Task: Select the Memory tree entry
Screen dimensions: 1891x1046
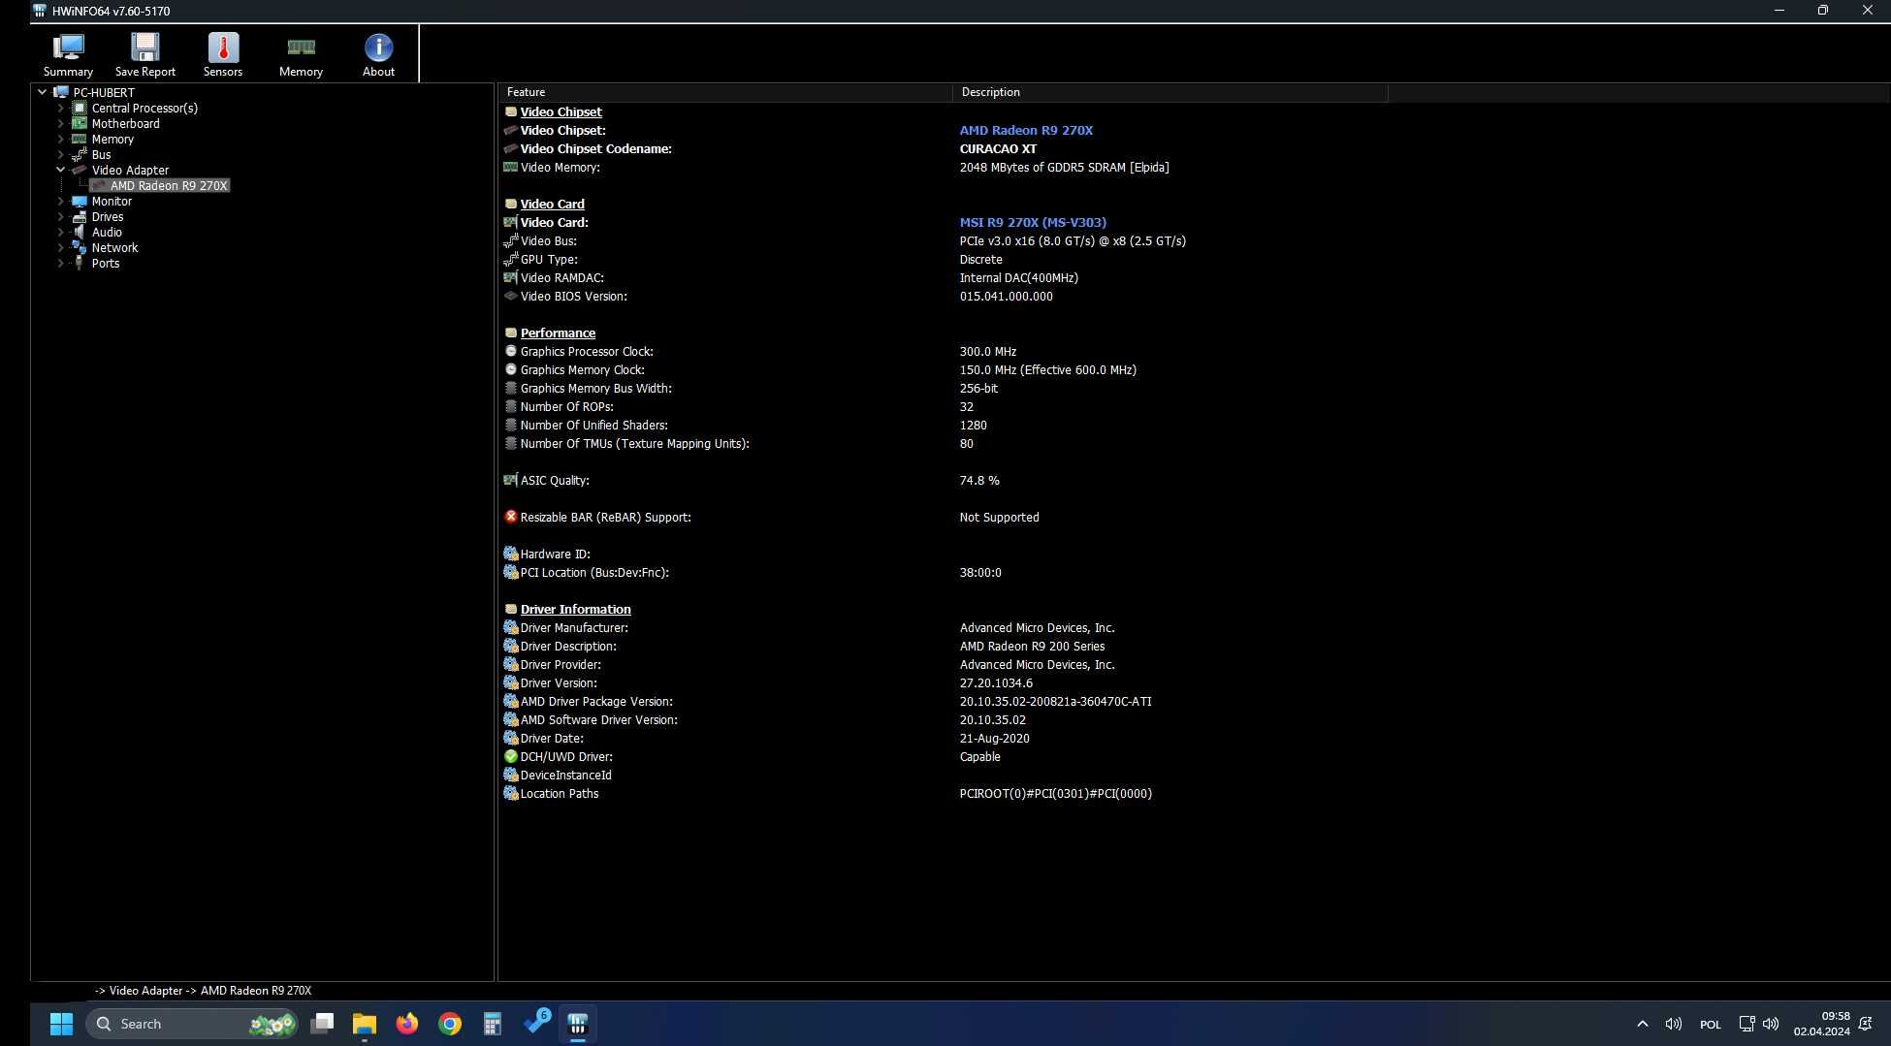Action: point(112,139)
